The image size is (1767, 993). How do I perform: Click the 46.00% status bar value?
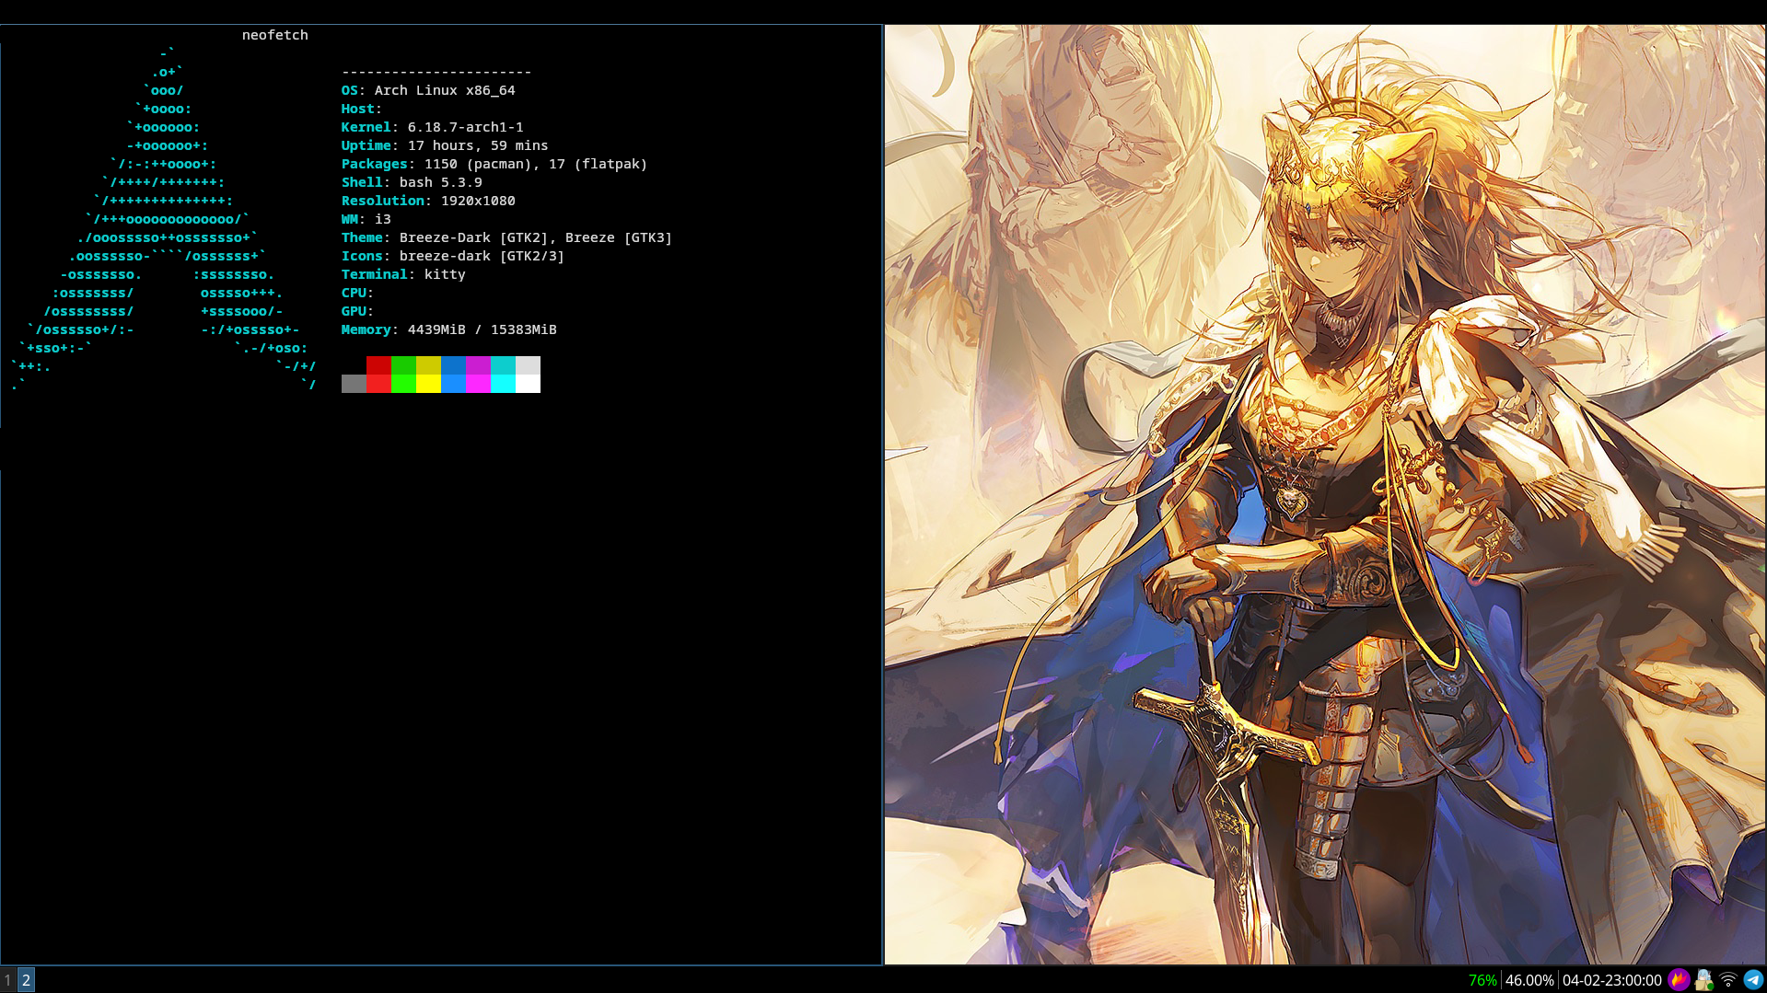pos(1529,980)
